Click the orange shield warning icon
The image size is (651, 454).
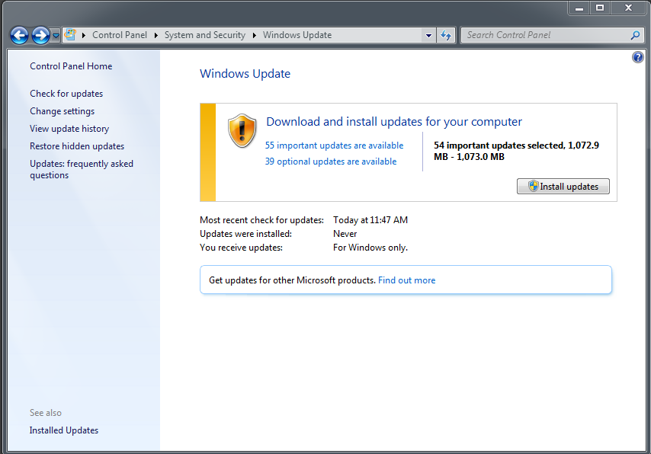[x=242, y=131]
